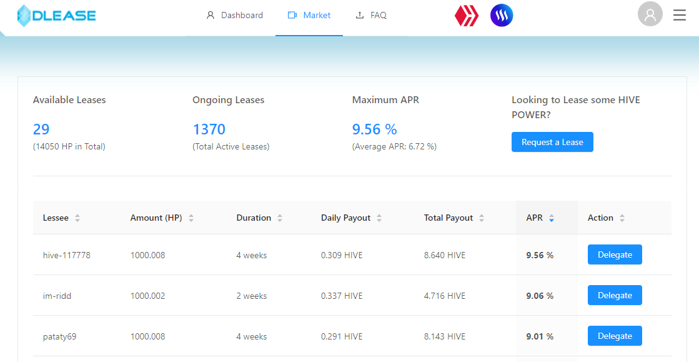The width and height of the screenshot is (699, 362).
Task: Open the user avatar profile icon
Action: coord(650,14)
